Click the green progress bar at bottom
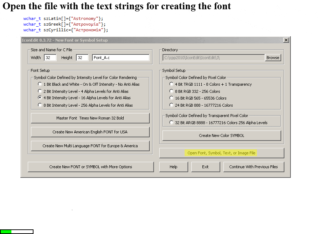The image size is (320, 234). point(17,232)
